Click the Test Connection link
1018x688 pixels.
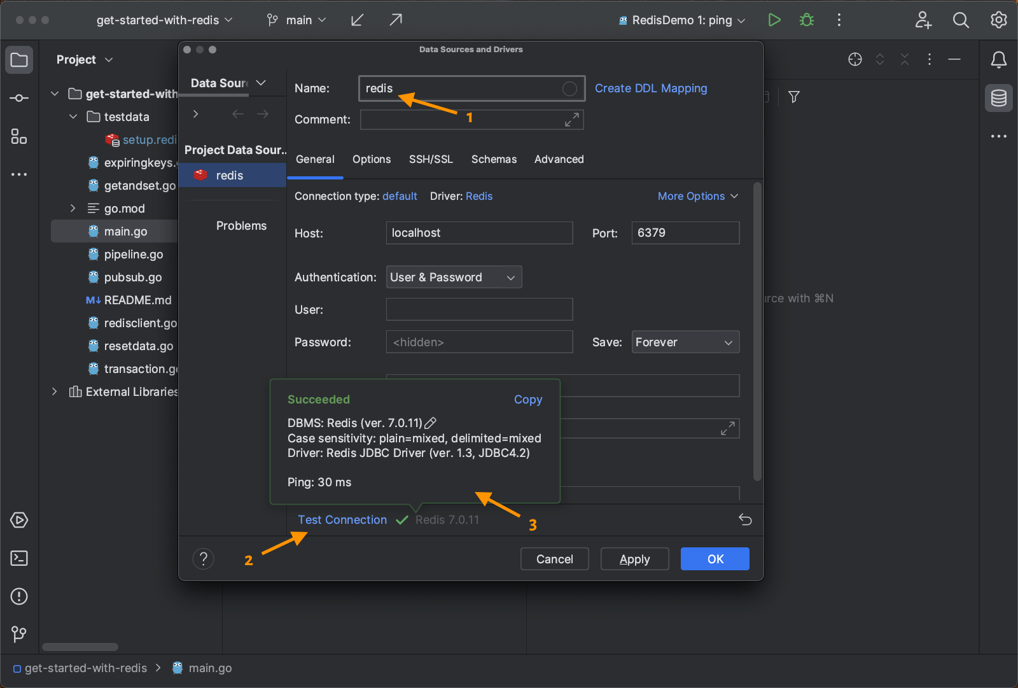pos(342,519)
